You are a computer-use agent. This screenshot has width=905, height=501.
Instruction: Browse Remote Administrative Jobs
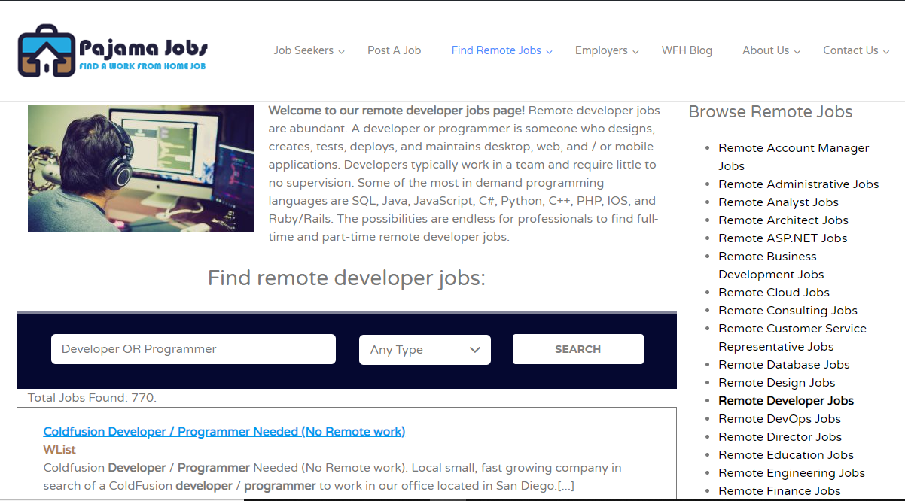tap(798, 184)
